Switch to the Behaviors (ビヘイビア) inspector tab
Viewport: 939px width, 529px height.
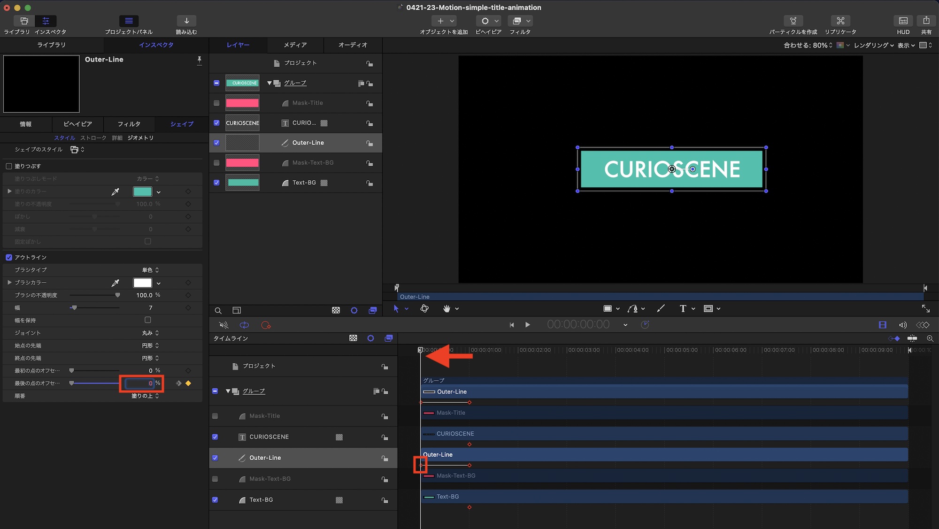pos(77,124)
